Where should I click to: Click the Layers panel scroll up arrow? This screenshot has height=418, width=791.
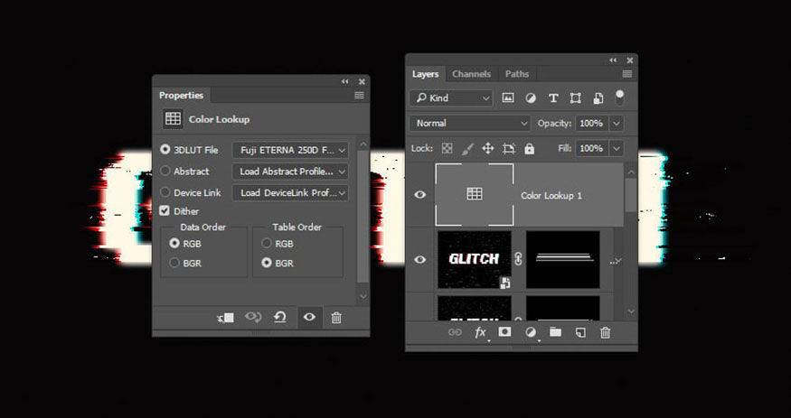click(631, 172)
